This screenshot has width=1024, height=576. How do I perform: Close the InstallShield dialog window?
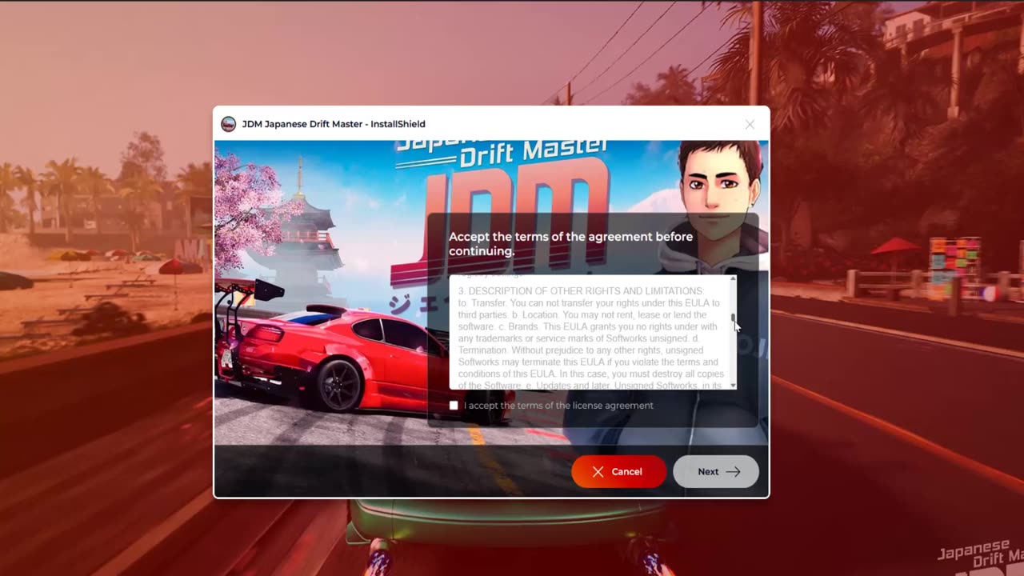click(x=750, y=124)
